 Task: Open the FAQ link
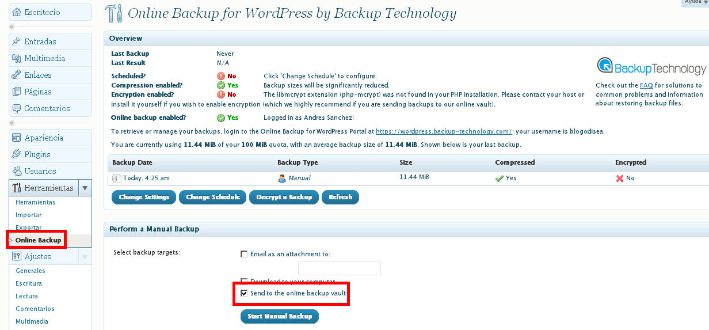pyautogui.click(x=646, y=85)
